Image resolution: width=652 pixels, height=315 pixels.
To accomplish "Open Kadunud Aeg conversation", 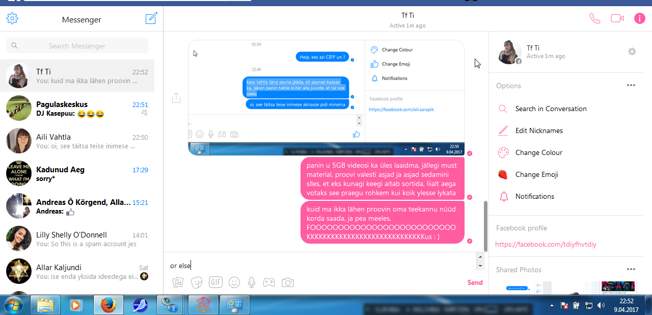I will 77,173.
